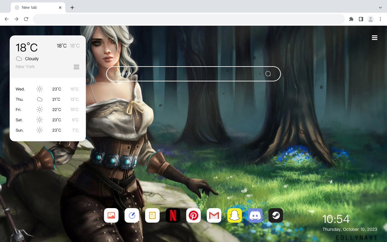
Task: Open the Chrome three-dot menu
Action: click(x=380, y=19)
